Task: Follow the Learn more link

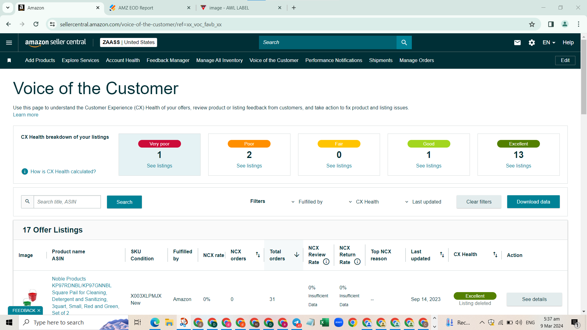Action: click(x=26, y=115)
